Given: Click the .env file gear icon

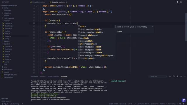Looking at the screenshot, I should [3, 67].
